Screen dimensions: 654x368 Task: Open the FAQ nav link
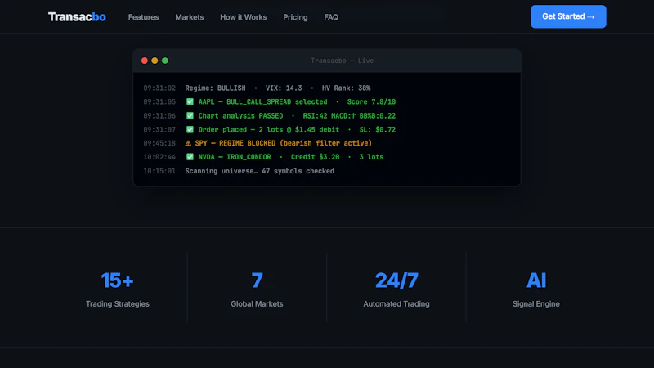click(331, 17)
